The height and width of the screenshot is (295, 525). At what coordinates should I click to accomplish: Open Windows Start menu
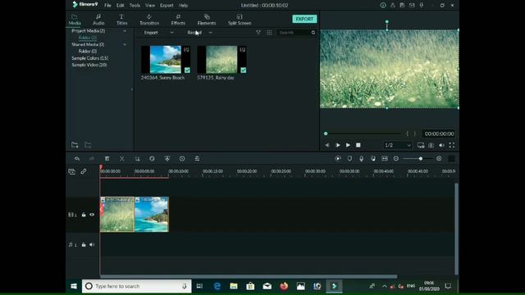point(74,286)
